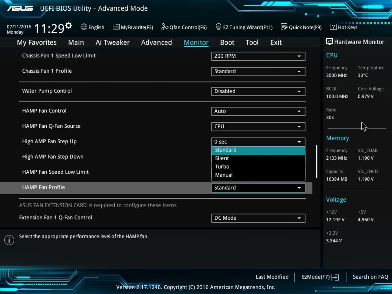Image resolution: width=392 pixels, height=294 pixels.
Task: Click the MyFavorite list icon
Action: (x=116, y=27)
